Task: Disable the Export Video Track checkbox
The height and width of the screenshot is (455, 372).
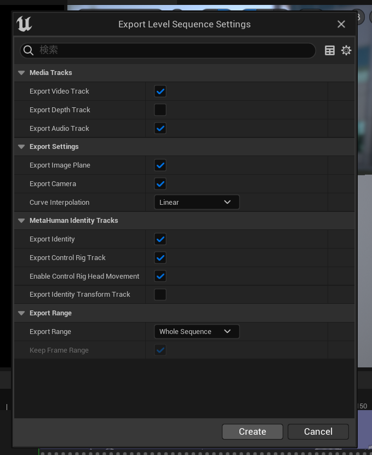Action: [x=160, y=91]
